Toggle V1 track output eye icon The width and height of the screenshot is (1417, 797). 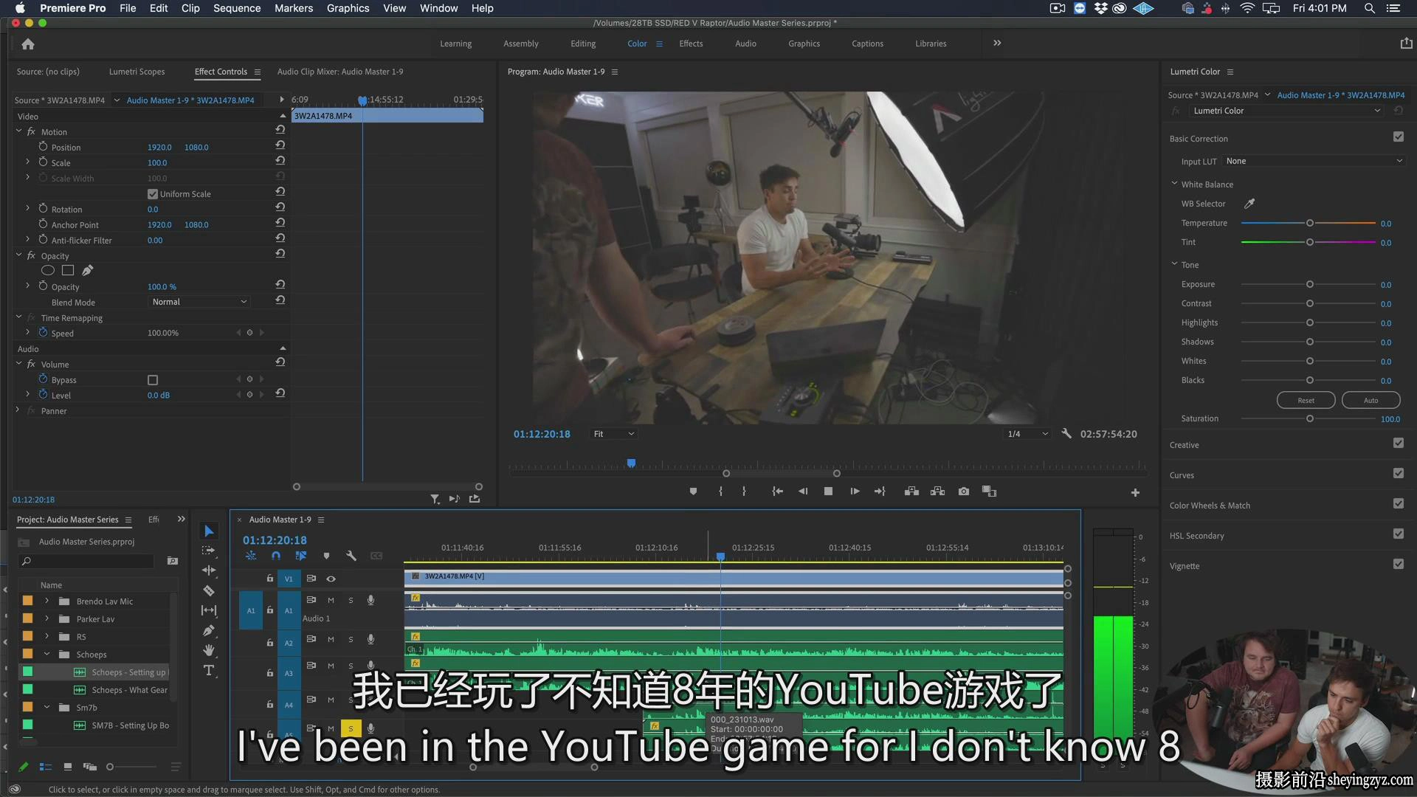click(x=331, y=579)
